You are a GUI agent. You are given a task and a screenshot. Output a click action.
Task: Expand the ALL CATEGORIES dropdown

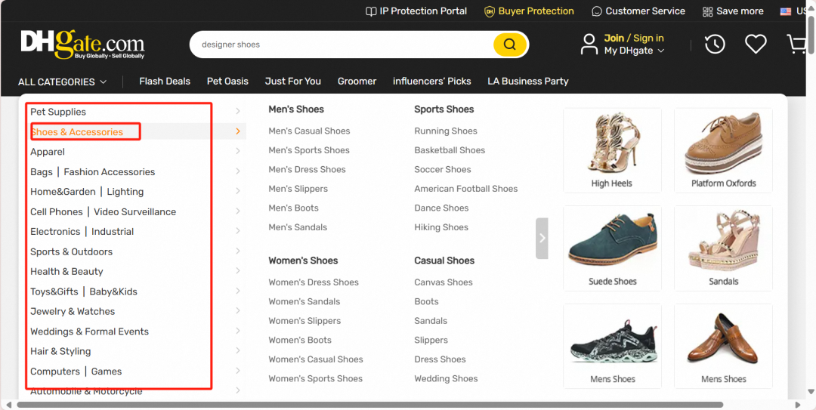63,82
